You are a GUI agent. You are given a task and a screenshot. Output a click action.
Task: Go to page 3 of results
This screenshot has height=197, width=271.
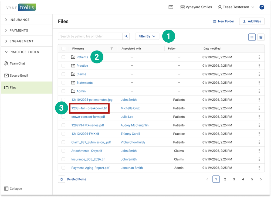tap(234, 179)
